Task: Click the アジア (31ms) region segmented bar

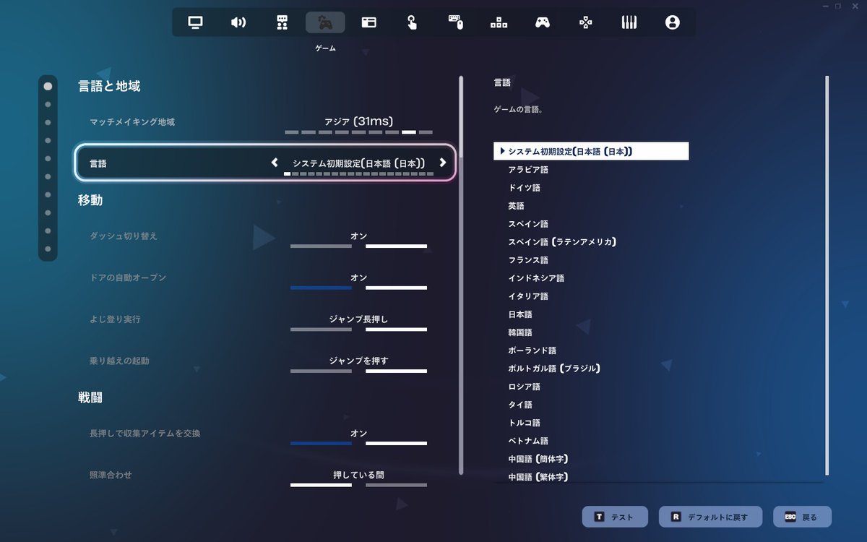Action: (x=358, y=132)
